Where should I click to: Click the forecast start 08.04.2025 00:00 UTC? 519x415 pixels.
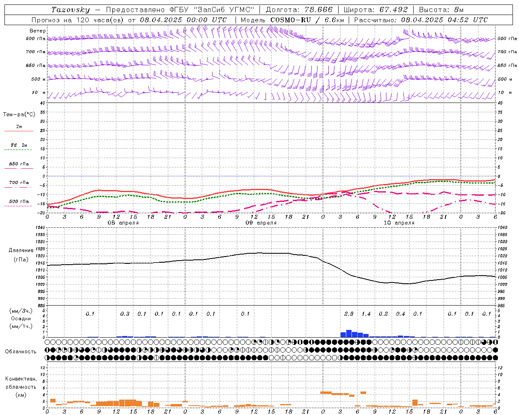click(183, 20)
